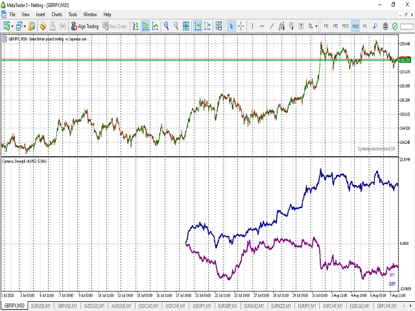Select the M1 timeframe

click(326, 27)
